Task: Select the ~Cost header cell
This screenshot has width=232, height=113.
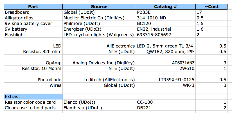Action: coord(211,6)
